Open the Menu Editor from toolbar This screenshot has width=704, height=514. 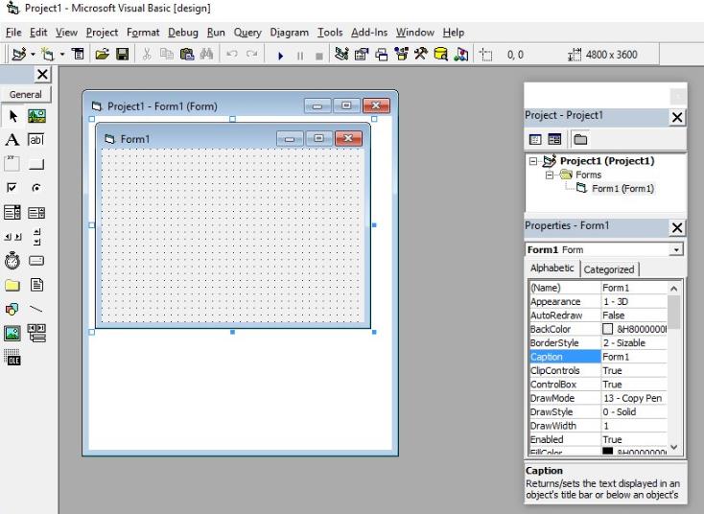pyautogui.click(x=78, y=55)
